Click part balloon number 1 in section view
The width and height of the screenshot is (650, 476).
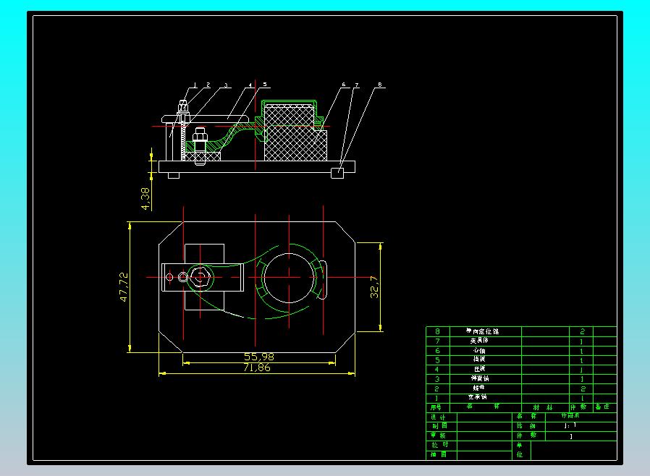click(x=195, y=85)
